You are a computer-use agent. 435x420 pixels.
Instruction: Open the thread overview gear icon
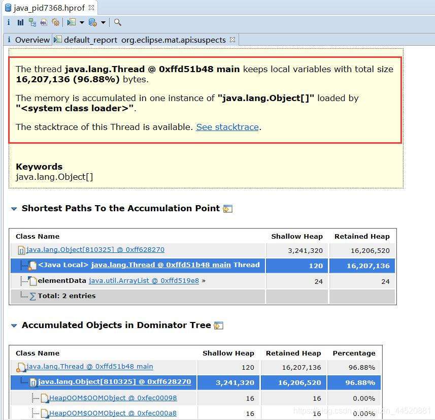tap(55, 22)
